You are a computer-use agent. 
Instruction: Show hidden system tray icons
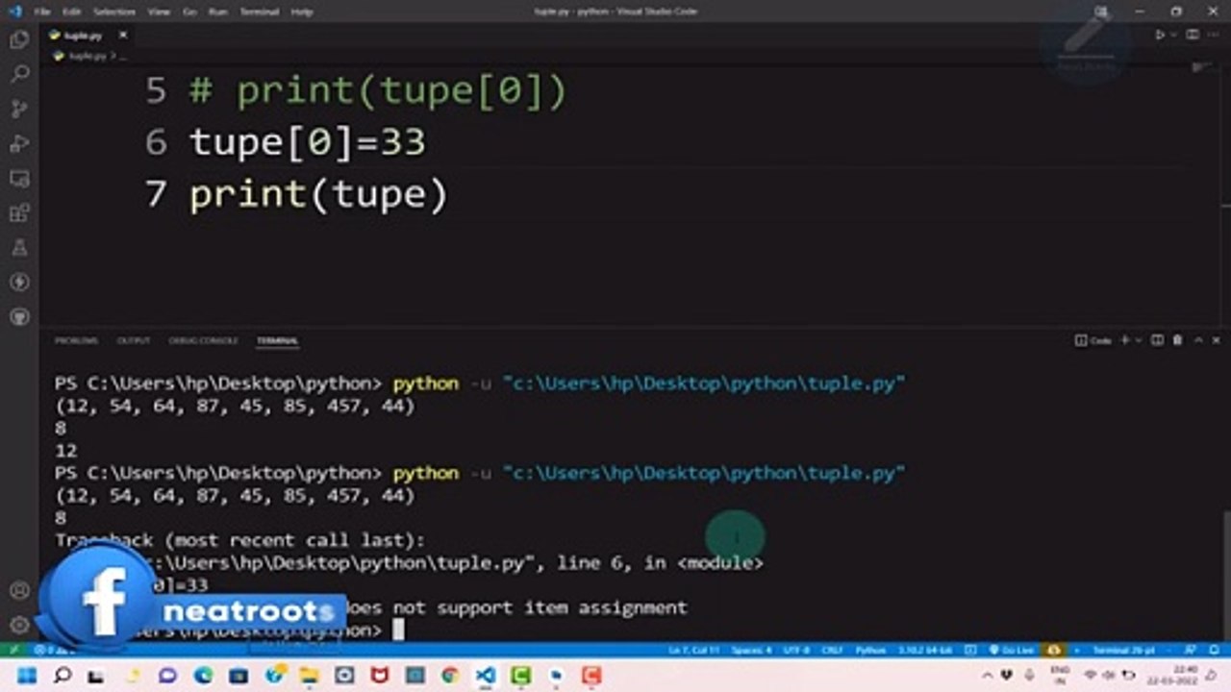pyautogui.click(x=987, y=676)
